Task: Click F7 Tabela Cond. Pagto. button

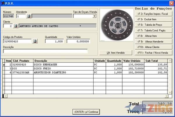Action: [153, 30]
